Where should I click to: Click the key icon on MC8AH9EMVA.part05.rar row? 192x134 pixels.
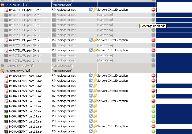[95, 96]
